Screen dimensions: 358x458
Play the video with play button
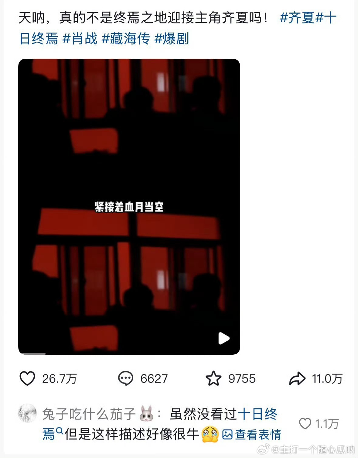click(224, 338)
